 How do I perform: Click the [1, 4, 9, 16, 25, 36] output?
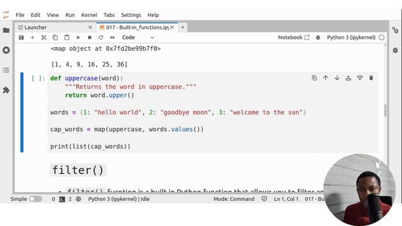coord(89,64)
